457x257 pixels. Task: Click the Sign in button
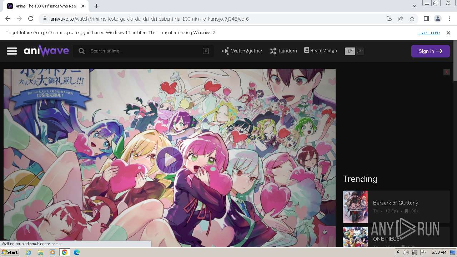pos(430,51)
